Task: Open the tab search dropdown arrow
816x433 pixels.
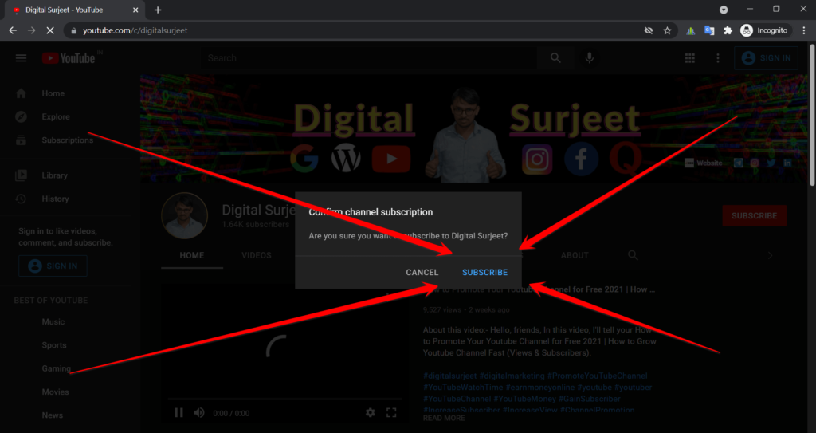Action: [724, 10]
